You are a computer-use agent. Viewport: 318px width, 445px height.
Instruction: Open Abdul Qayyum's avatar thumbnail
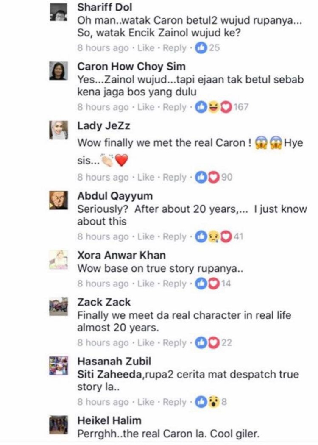click(x=59, y=200)
